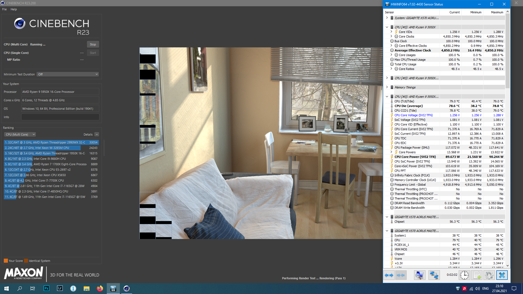Click the blue X to close sensors
Screen dimensions: 523x294
click(x=502, y=275)
